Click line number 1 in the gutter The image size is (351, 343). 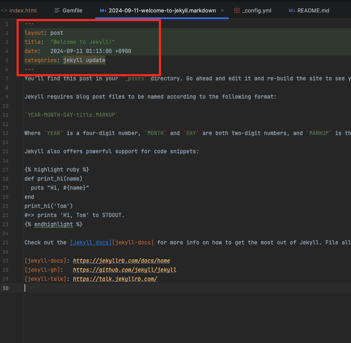coord(7,24)
